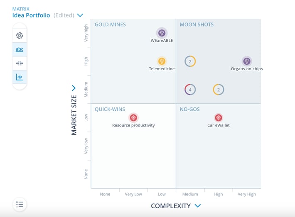
Task: Click the Very High complexity axis label
Action: (x=247, y=194)
